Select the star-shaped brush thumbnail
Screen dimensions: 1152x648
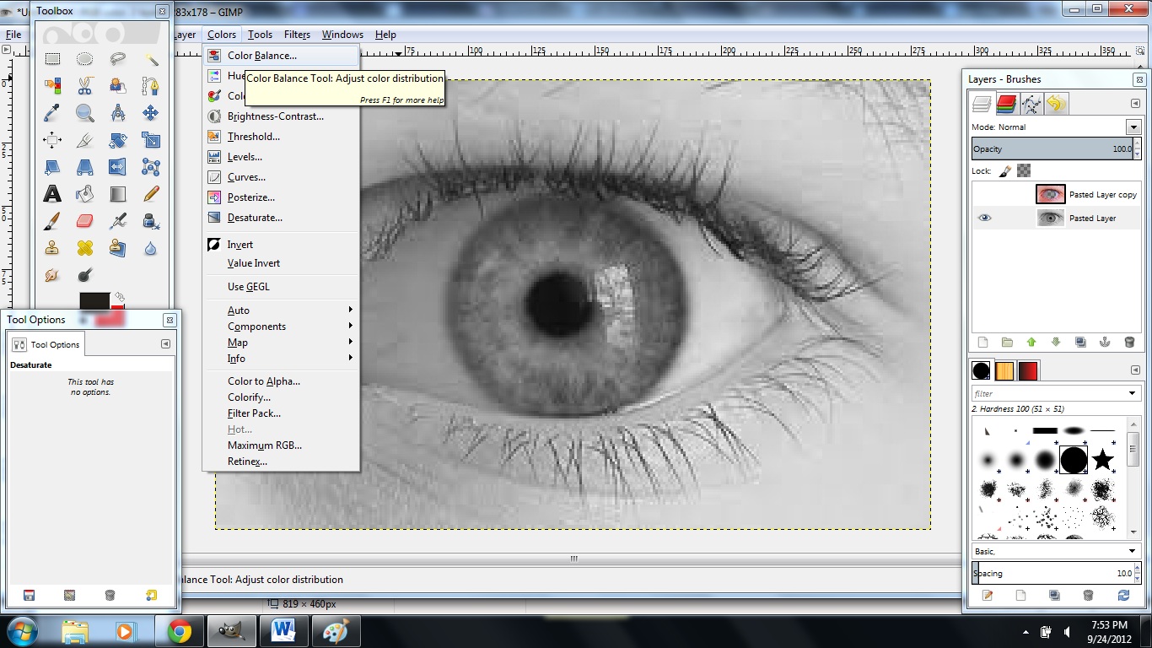1103,460
